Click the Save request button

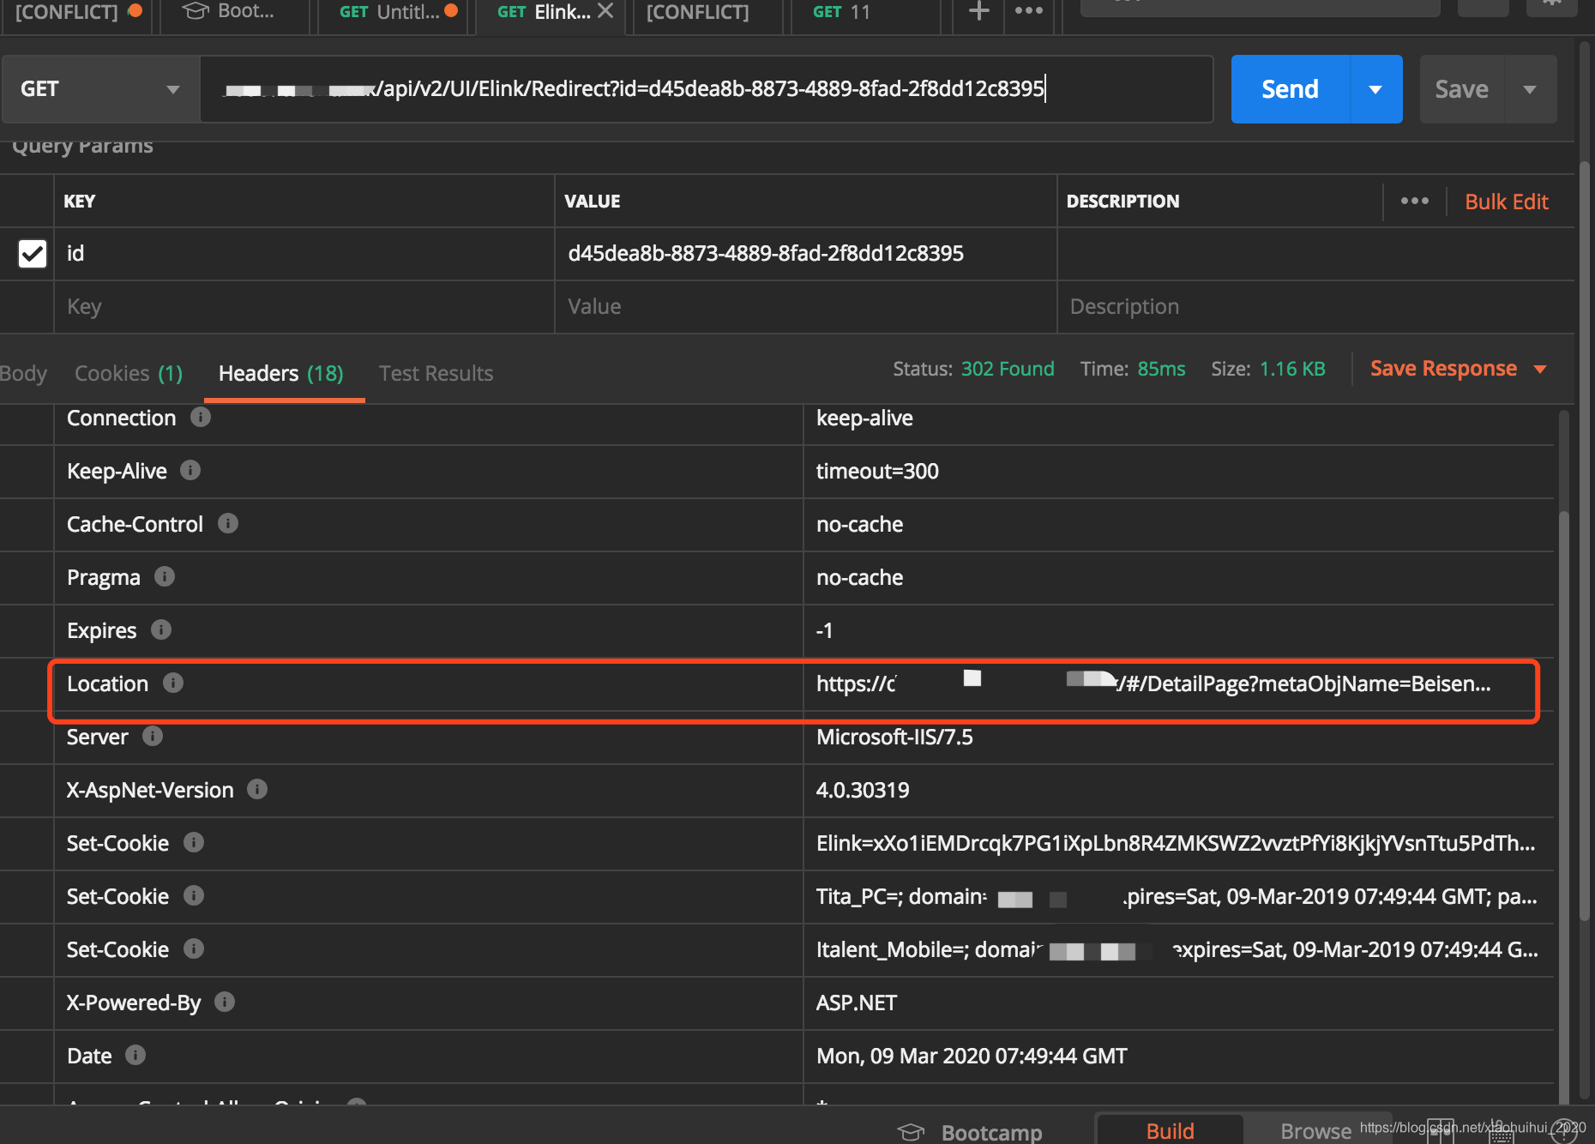click(1462, 89)
